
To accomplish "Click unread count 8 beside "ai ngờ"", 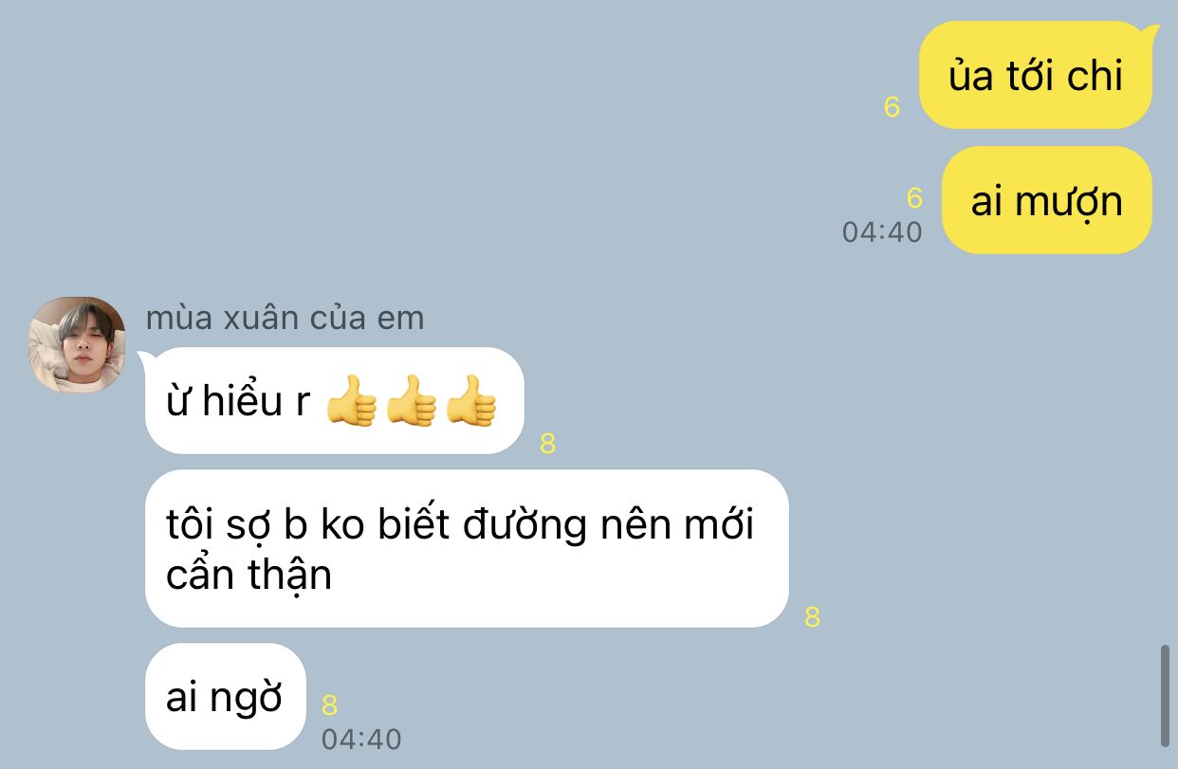I will point(330,705).
